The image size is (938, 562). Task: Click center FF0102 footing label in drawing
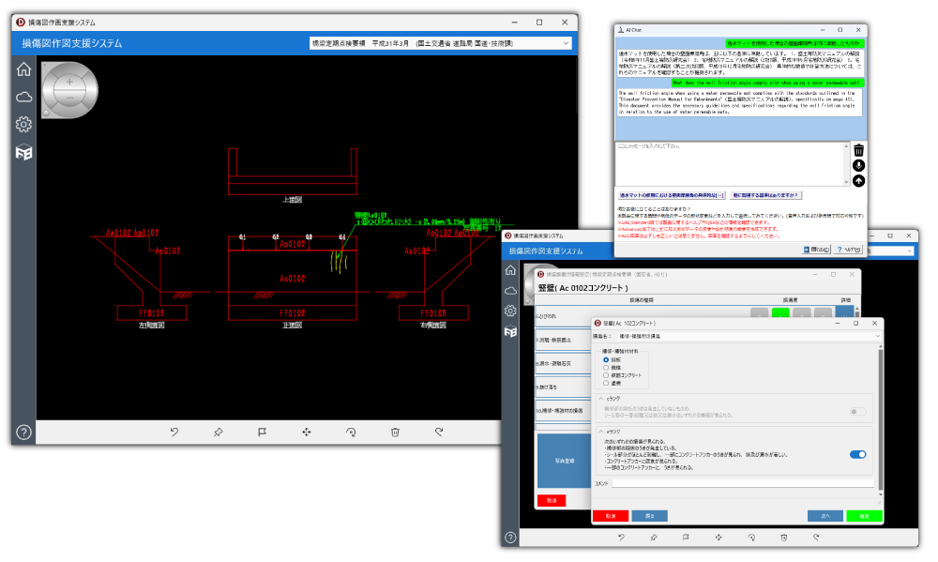(293, 313)
